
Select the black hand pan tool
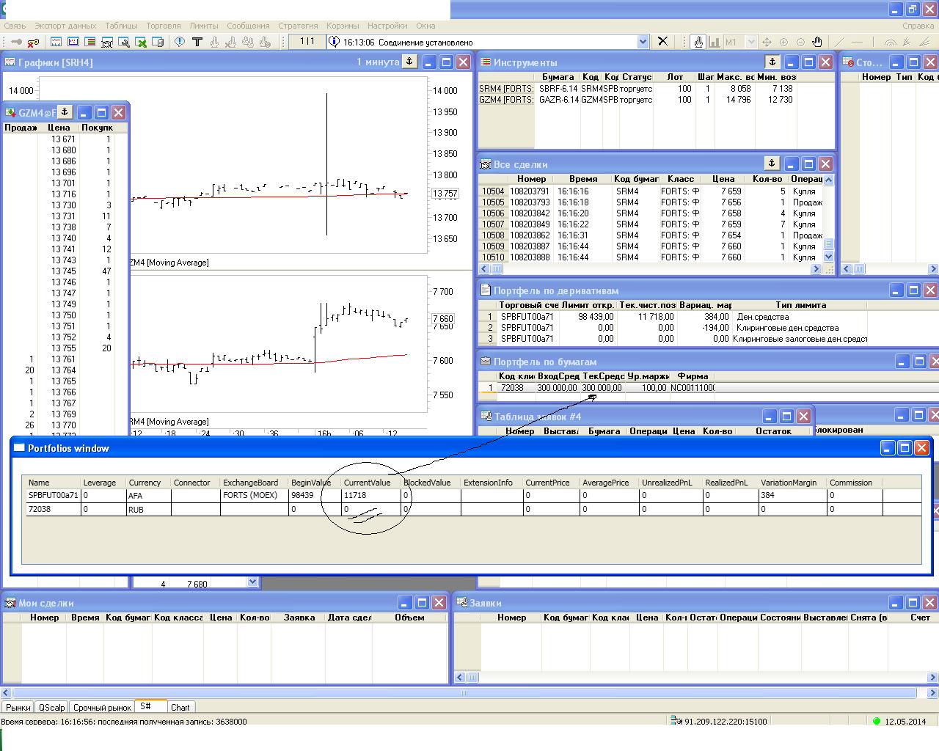pyautogui.click(x=817, y=42)
